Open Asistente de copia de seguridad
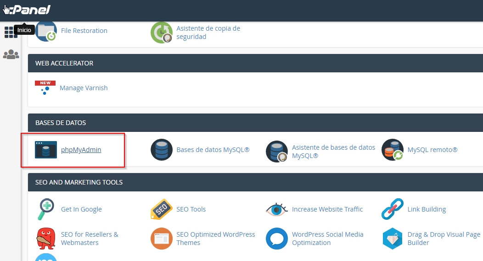Image resolution: width=483 pixels, height=261 pixels. click(208, 33)
